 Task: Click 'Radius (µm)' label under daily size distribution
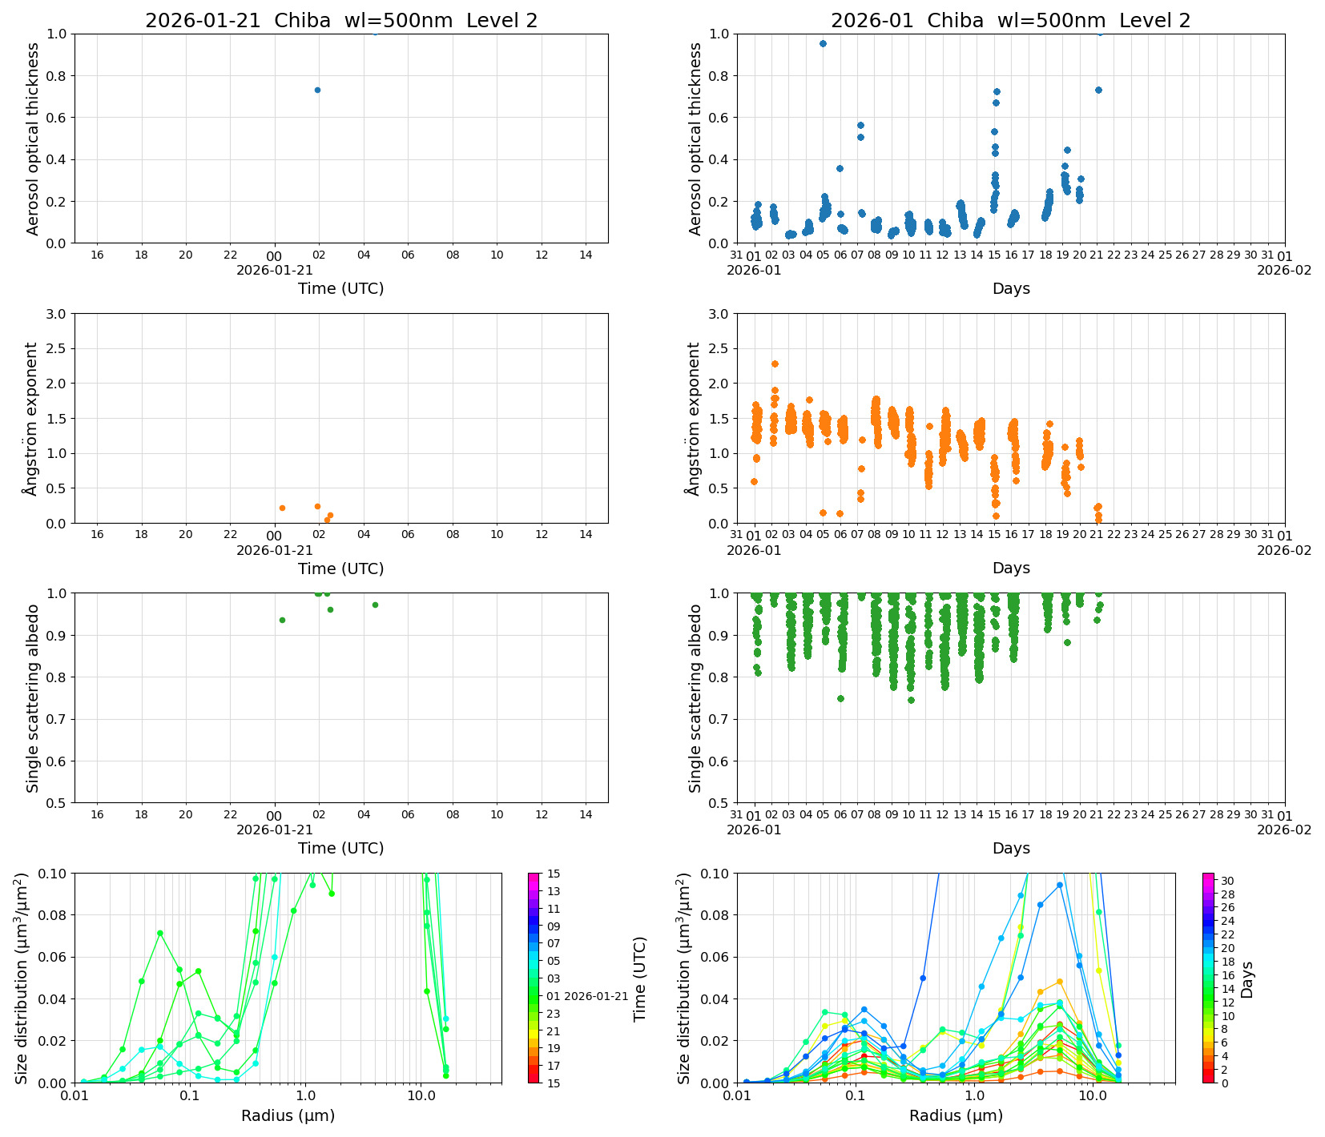[288, 1115]
